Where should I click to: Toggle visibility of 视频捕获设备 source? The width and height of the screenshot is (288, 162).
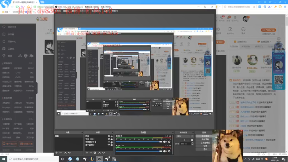pyautogui.click(x=109, y=142)
